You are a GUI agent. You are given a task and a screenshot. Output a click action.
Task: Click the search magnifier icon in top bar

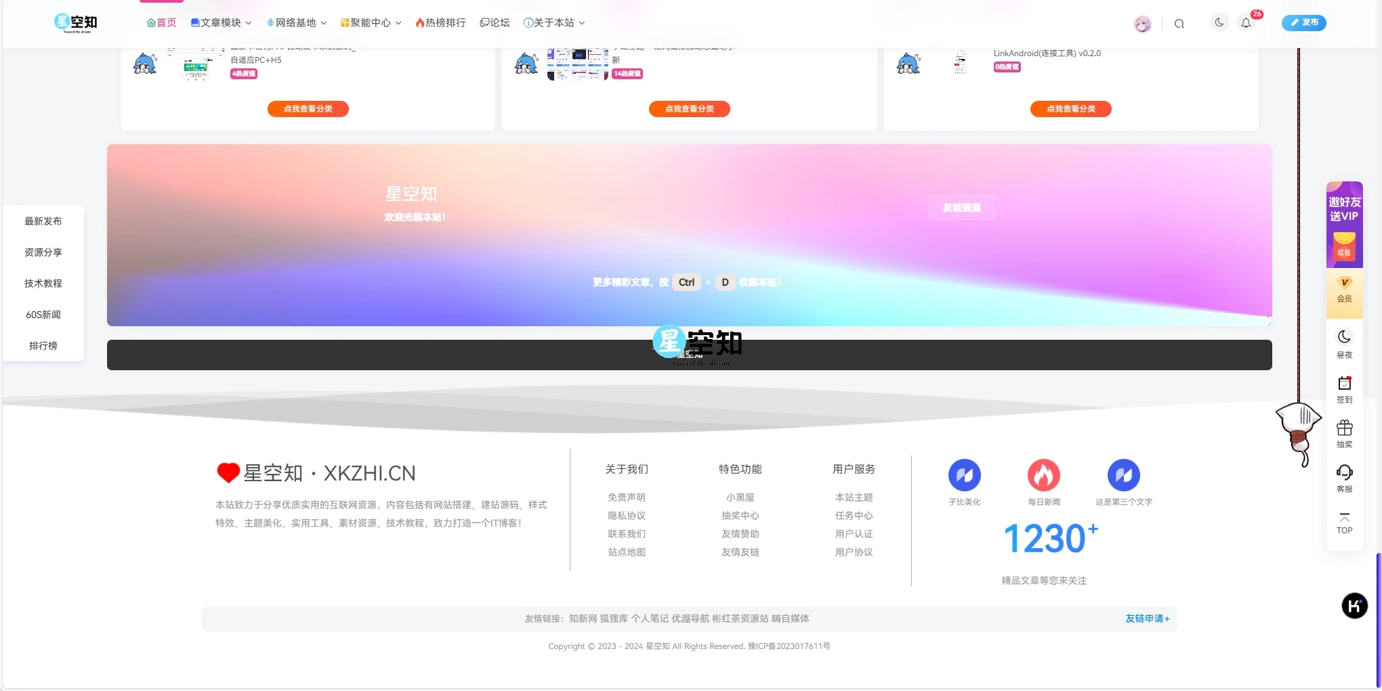click(x=1179, y=23)
